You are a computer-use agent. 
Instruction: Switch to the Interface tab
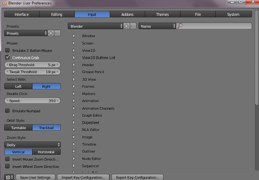click(22, 14)
